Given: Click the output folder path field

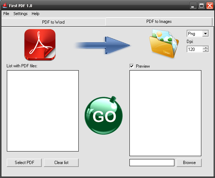Looking at the screenshot, I should [152, 163].
